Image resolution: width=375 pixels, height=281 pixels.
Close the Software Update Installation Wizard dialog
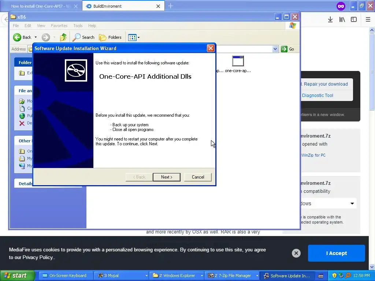click(211, 48)
